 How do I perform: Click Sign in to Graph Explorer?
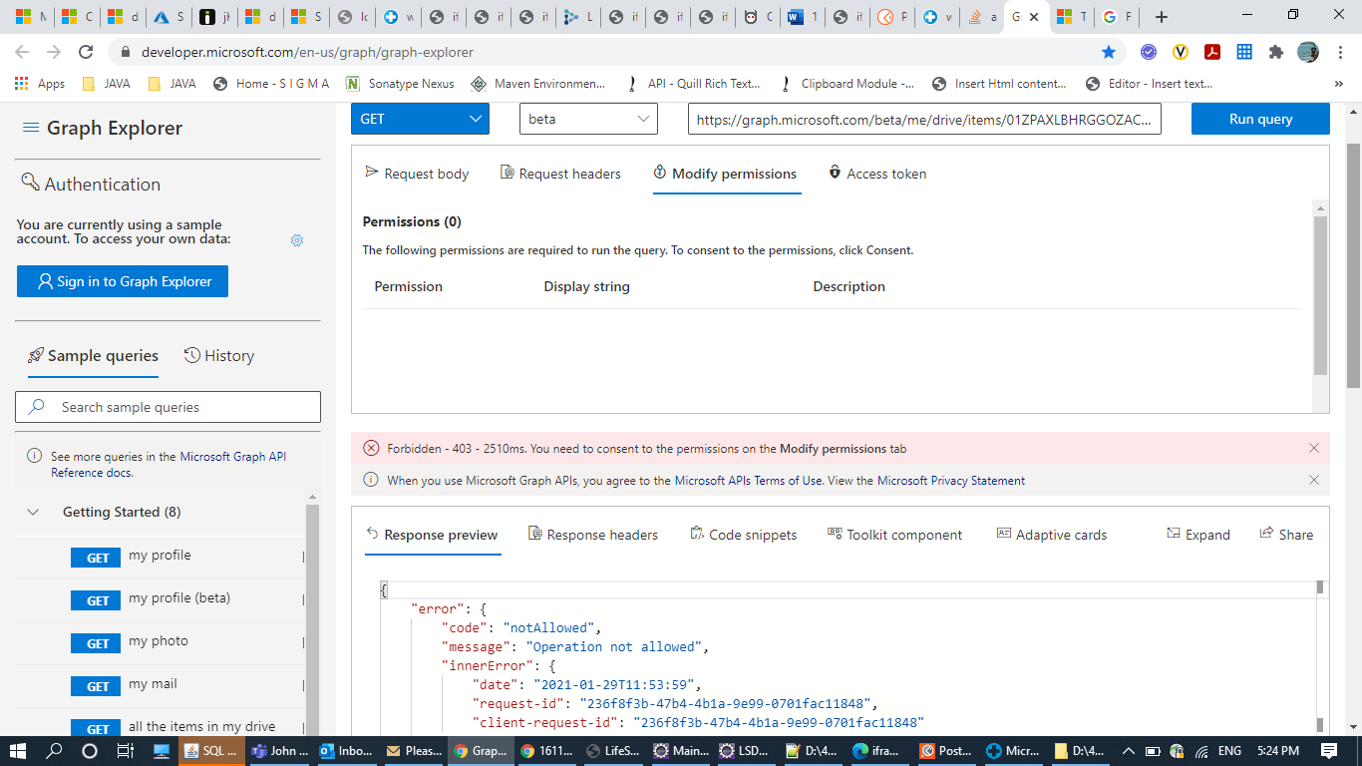(123, 281)
